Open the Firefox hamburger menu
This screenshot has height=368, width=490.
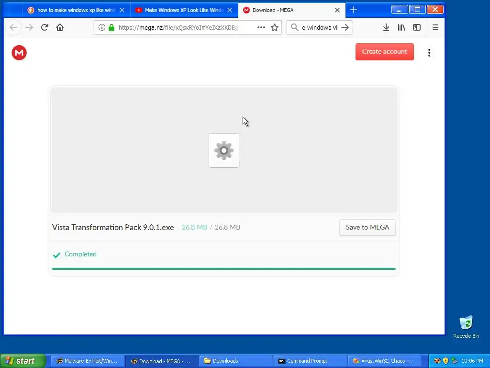pyautogui.click(x=435, y=27)
